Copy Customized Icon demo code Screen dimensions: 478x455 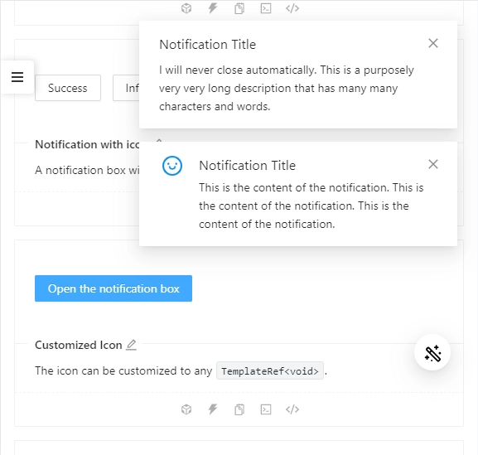coord(239,409)
